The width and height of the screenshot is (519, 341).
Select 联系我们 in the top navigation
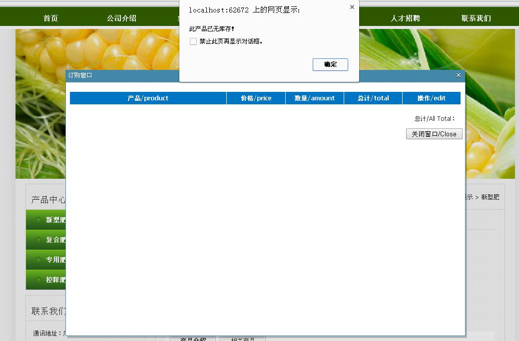[x=476, y=18]
